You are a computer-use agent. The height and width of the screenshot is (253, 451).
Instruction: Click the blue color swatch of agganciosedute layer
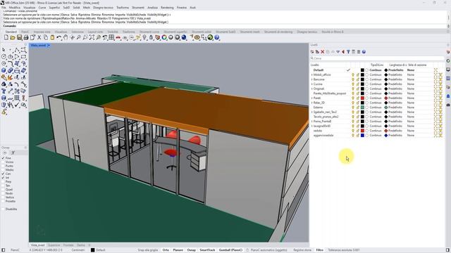tap(362, 136)
